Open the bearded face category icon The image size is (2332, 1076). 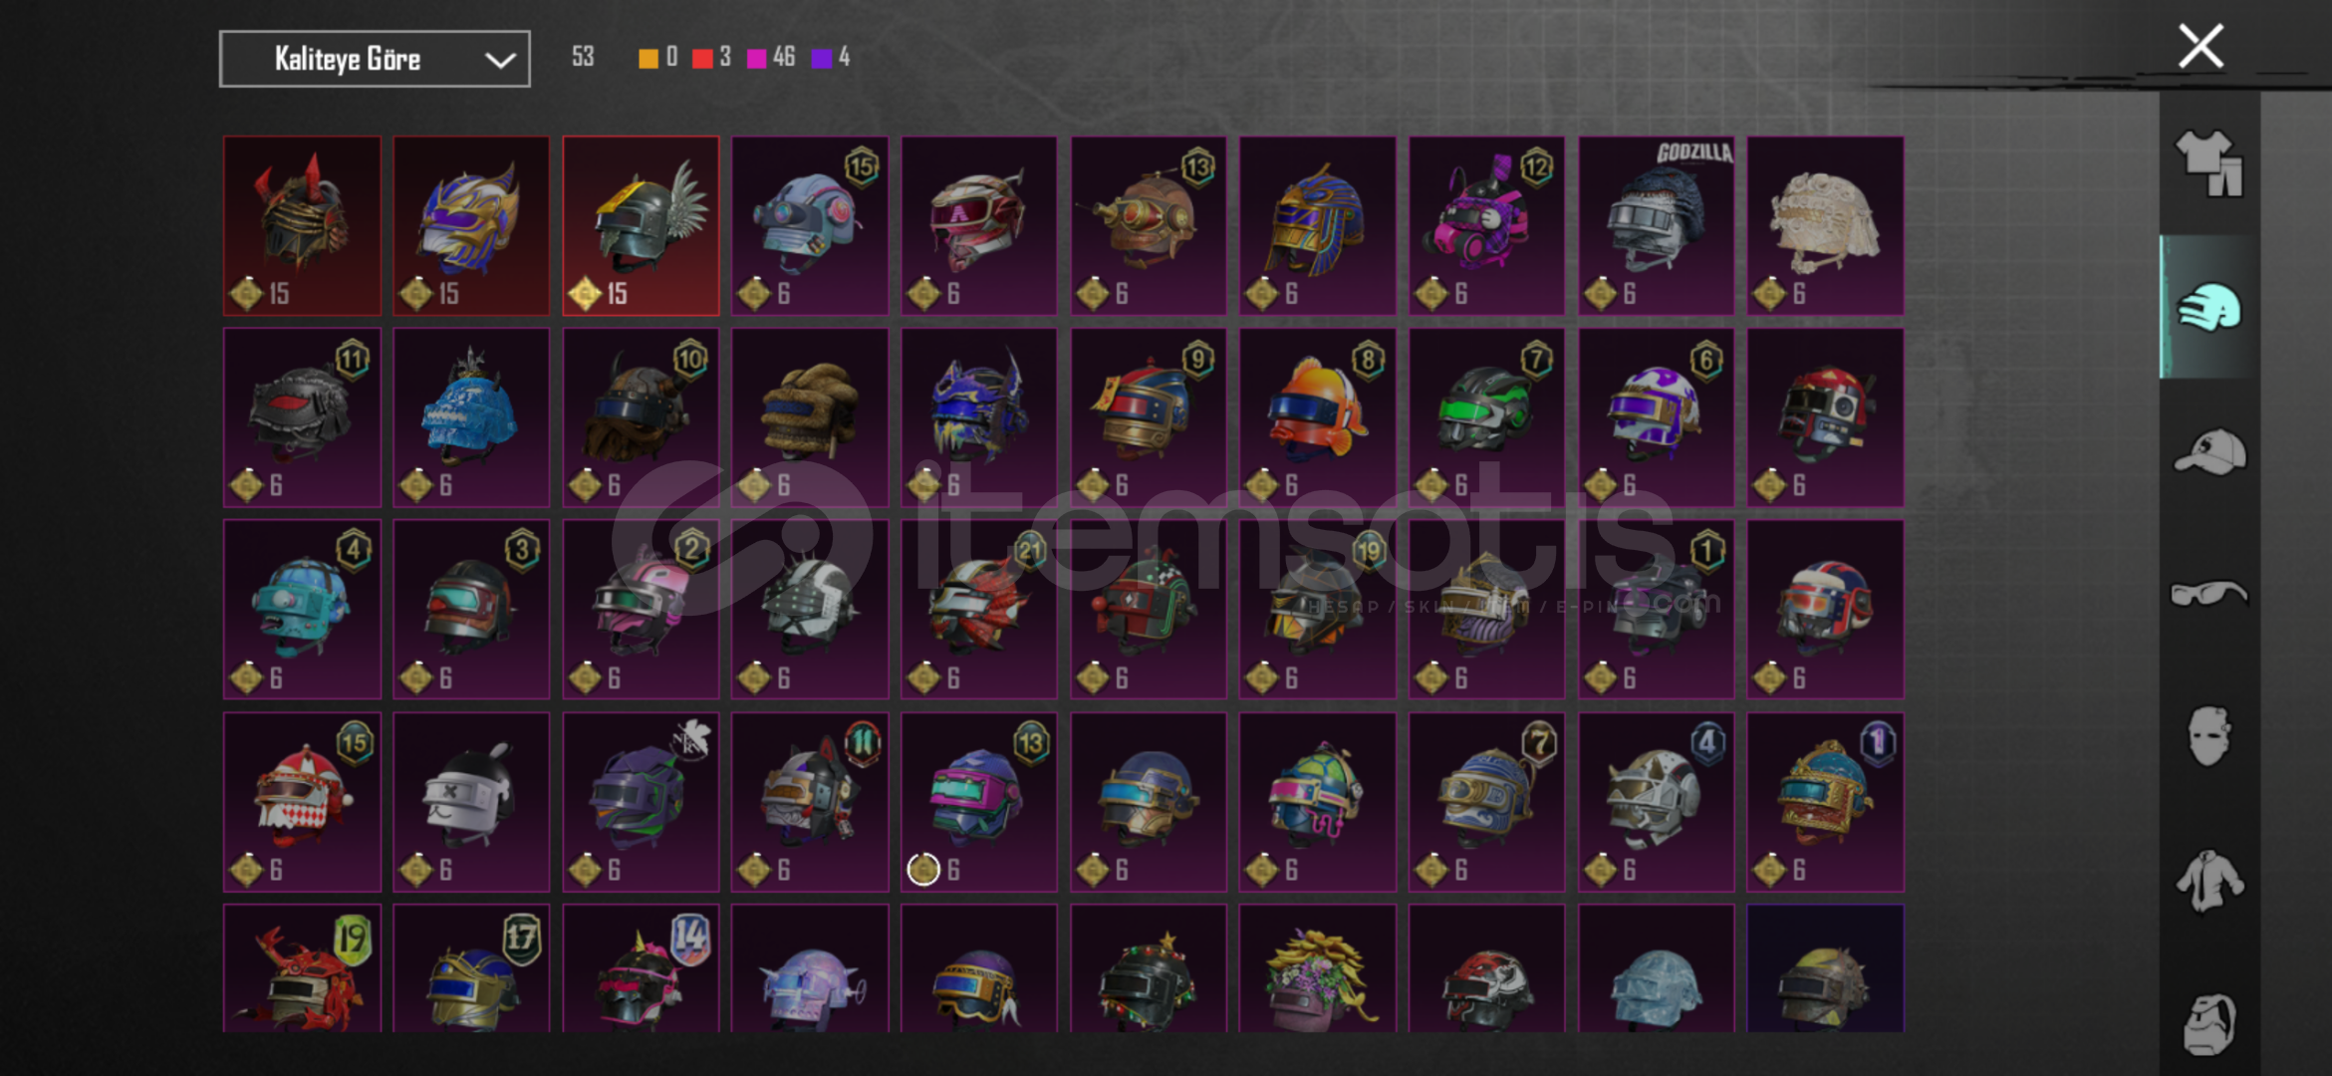click(2209, 1023)
